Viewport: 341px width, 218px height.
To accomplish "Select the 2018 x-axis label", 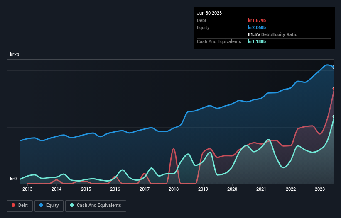I will (x=174, y=189).
